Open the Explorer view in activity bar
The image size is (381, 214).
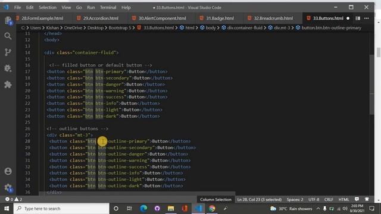[8, 20]
